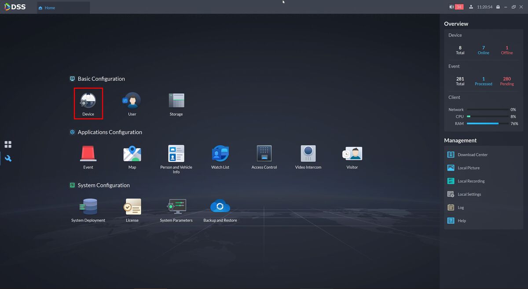Open Local Settings in Management

coord(469,194)
